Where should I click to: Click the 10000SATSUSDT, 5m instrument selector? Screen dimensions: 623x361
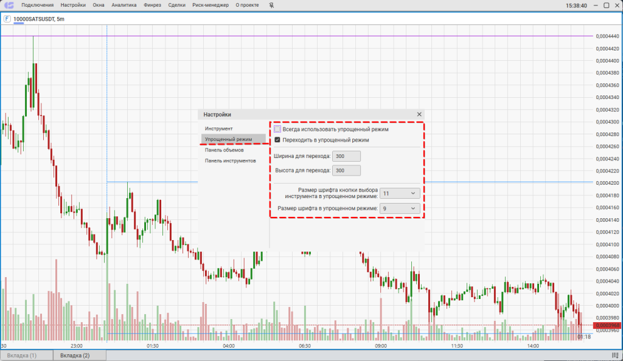[x=39, y=19]
